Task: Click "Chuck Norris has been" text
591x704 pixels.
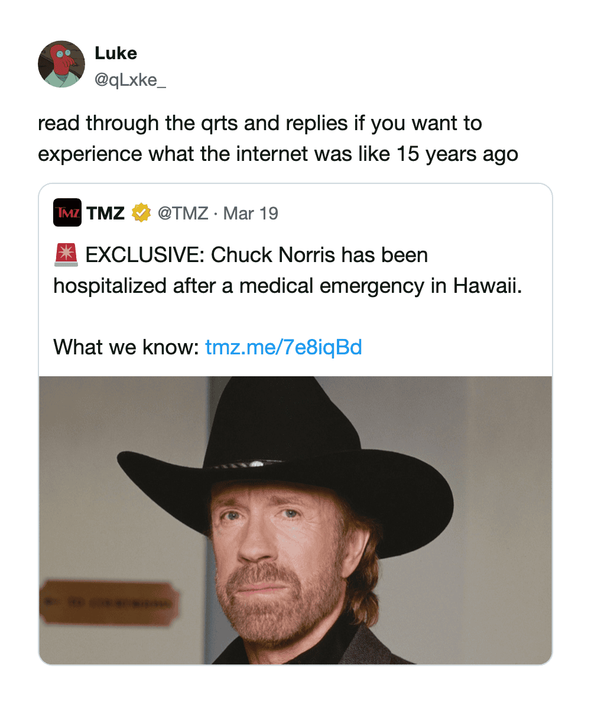Action: point(319,255)
